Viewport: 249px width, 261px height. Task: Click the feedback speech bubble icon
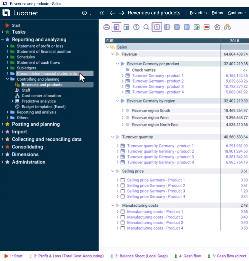pos(92,13)
